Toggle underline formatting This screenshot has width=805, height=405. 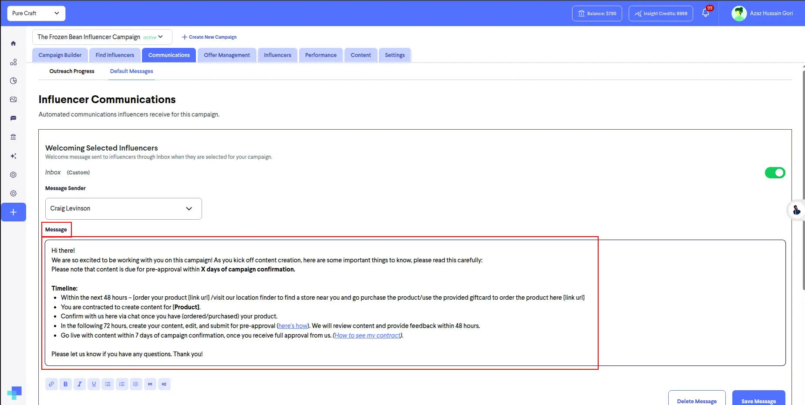click(94, 384)
